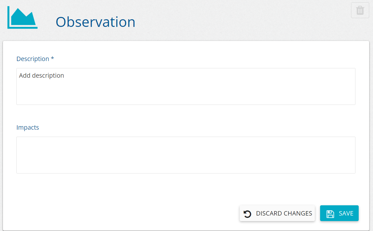
Task: Click the blank gap between Description and Impacts
Action: (186, 115)
